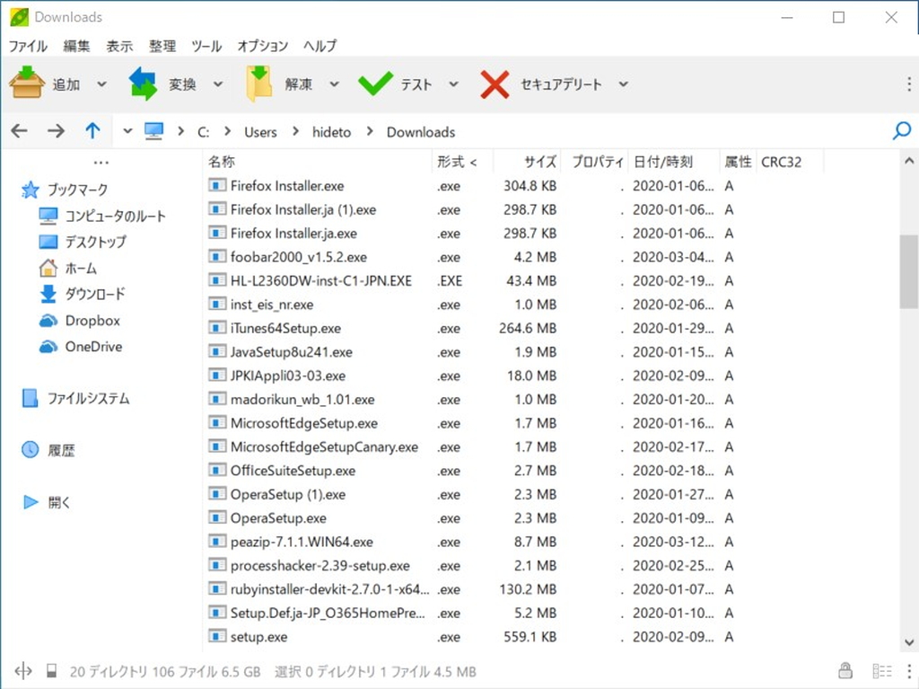
Task: Expand the dropdown arrow next to 追加
Action: (x=102, y=84)
